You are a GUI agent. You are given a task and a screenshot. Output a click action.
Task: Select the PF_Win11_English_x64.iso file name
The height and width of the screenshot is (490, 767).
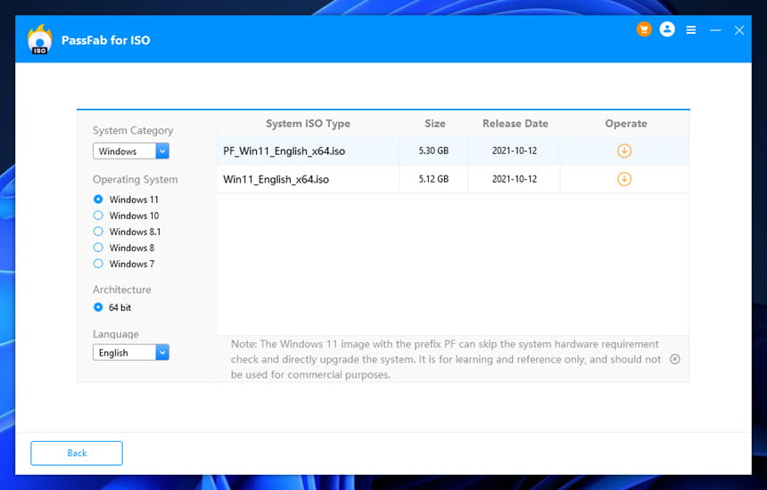tap(285, 151)
